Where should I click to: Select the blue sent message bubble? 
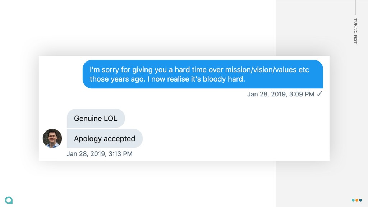click(x=203, y=74)
